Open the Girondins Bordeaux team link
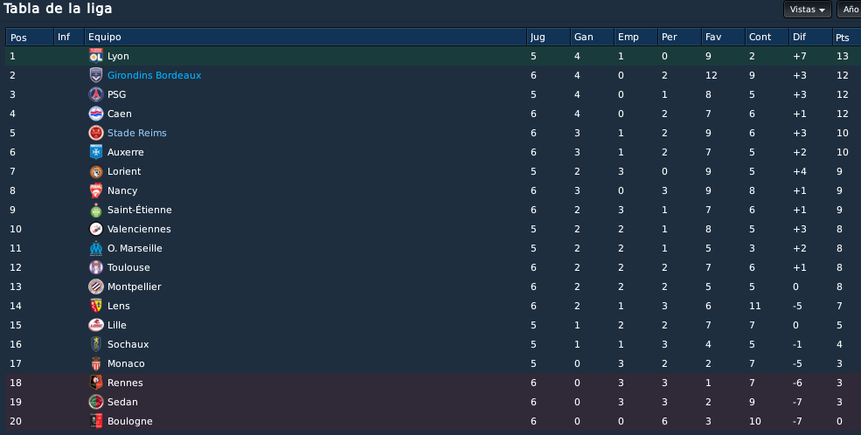 point(155,75)
